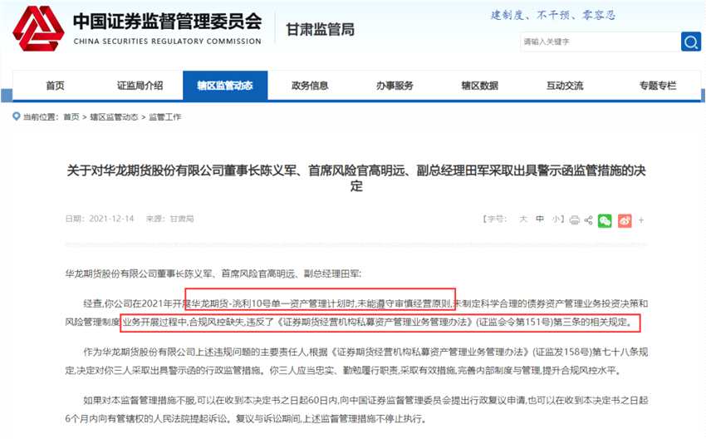Click the blue search magnifier icon

click(691, 42)
